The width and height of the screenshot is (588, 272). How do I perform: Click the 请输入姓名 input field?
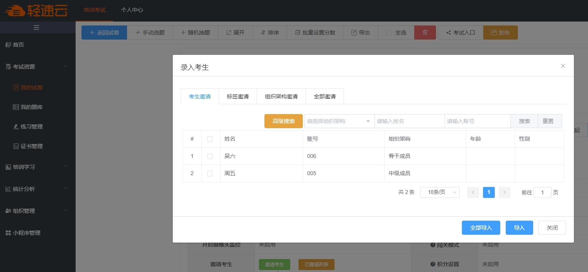[409, 121]
